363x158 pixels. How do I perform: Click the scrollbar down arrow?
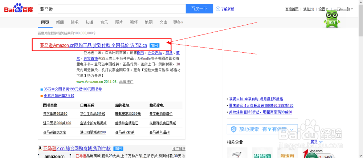[361, 156]
